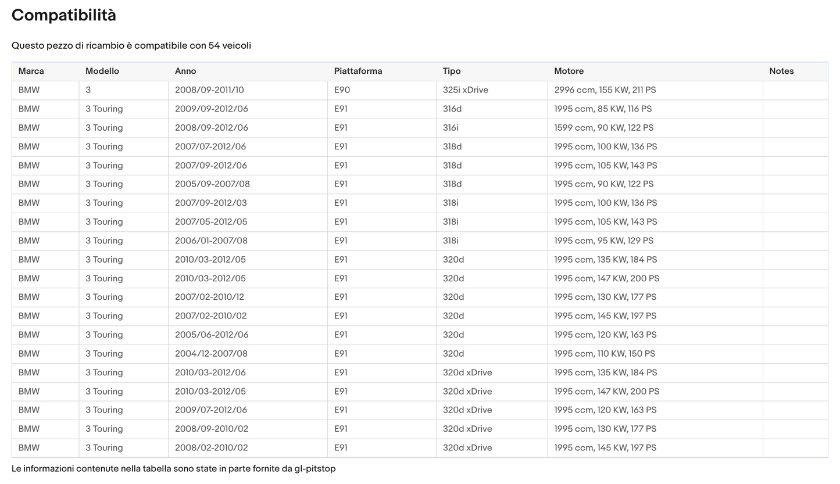Click the BMW cell in the 2008/02-2010/02 row

[45, 448]
